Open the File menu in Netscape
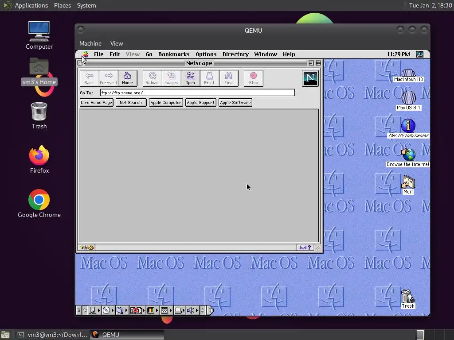Viewport: 454px width, 340px height. point(99,54)
